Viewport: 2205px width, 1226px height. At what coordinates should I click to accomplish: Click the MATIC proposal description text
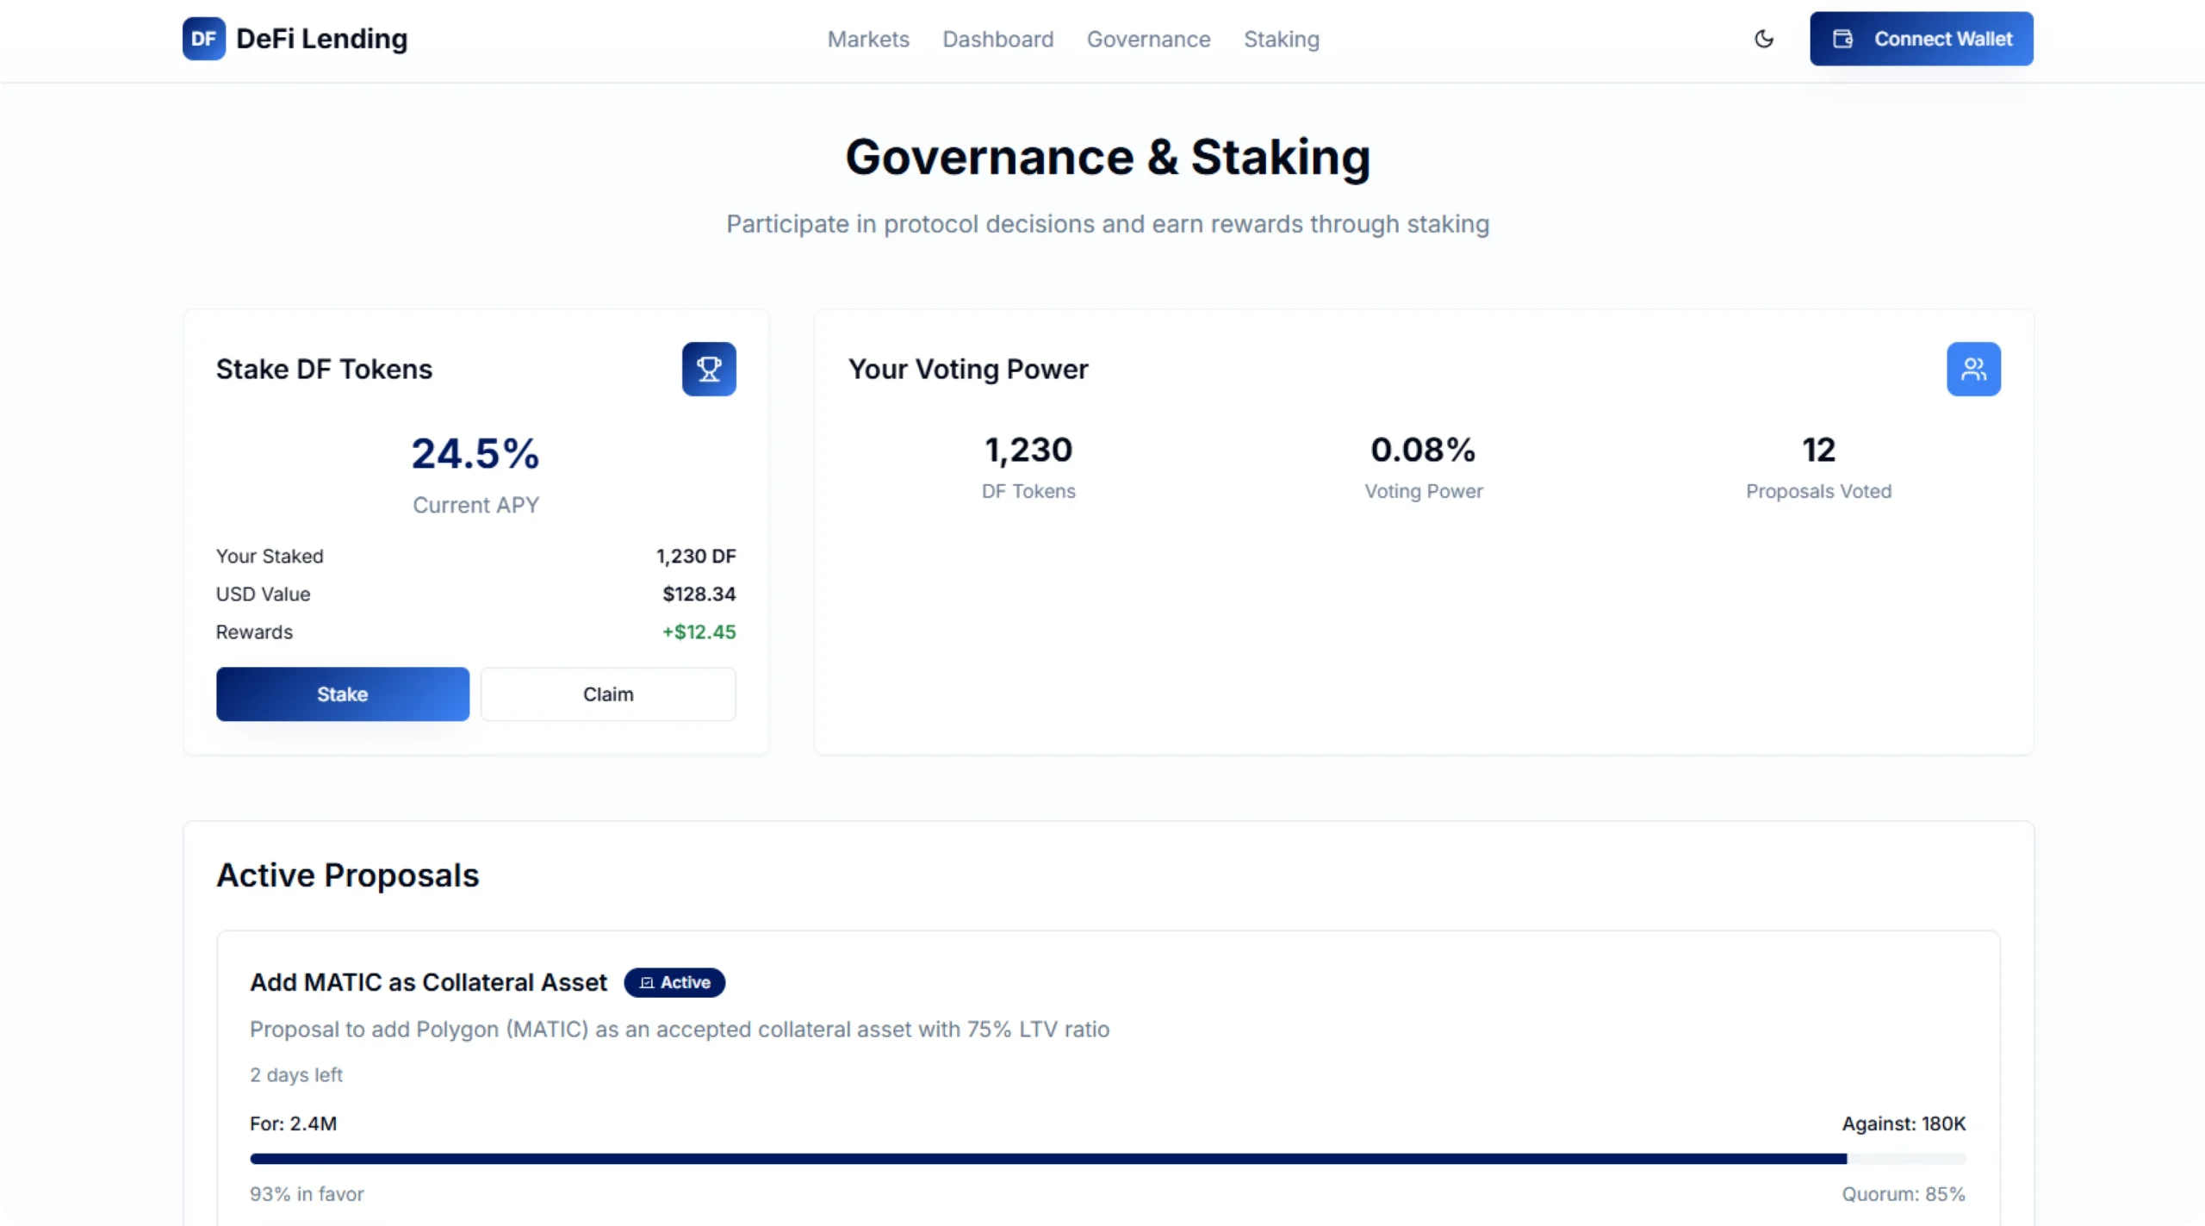(679, 1029)
